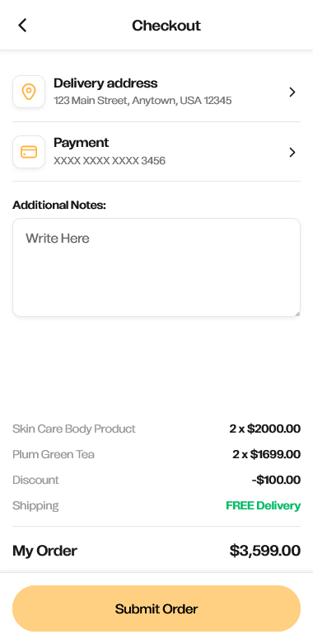Select the Delivery address heading
Viewport: 313px width, 644px height.
point(105,83)
